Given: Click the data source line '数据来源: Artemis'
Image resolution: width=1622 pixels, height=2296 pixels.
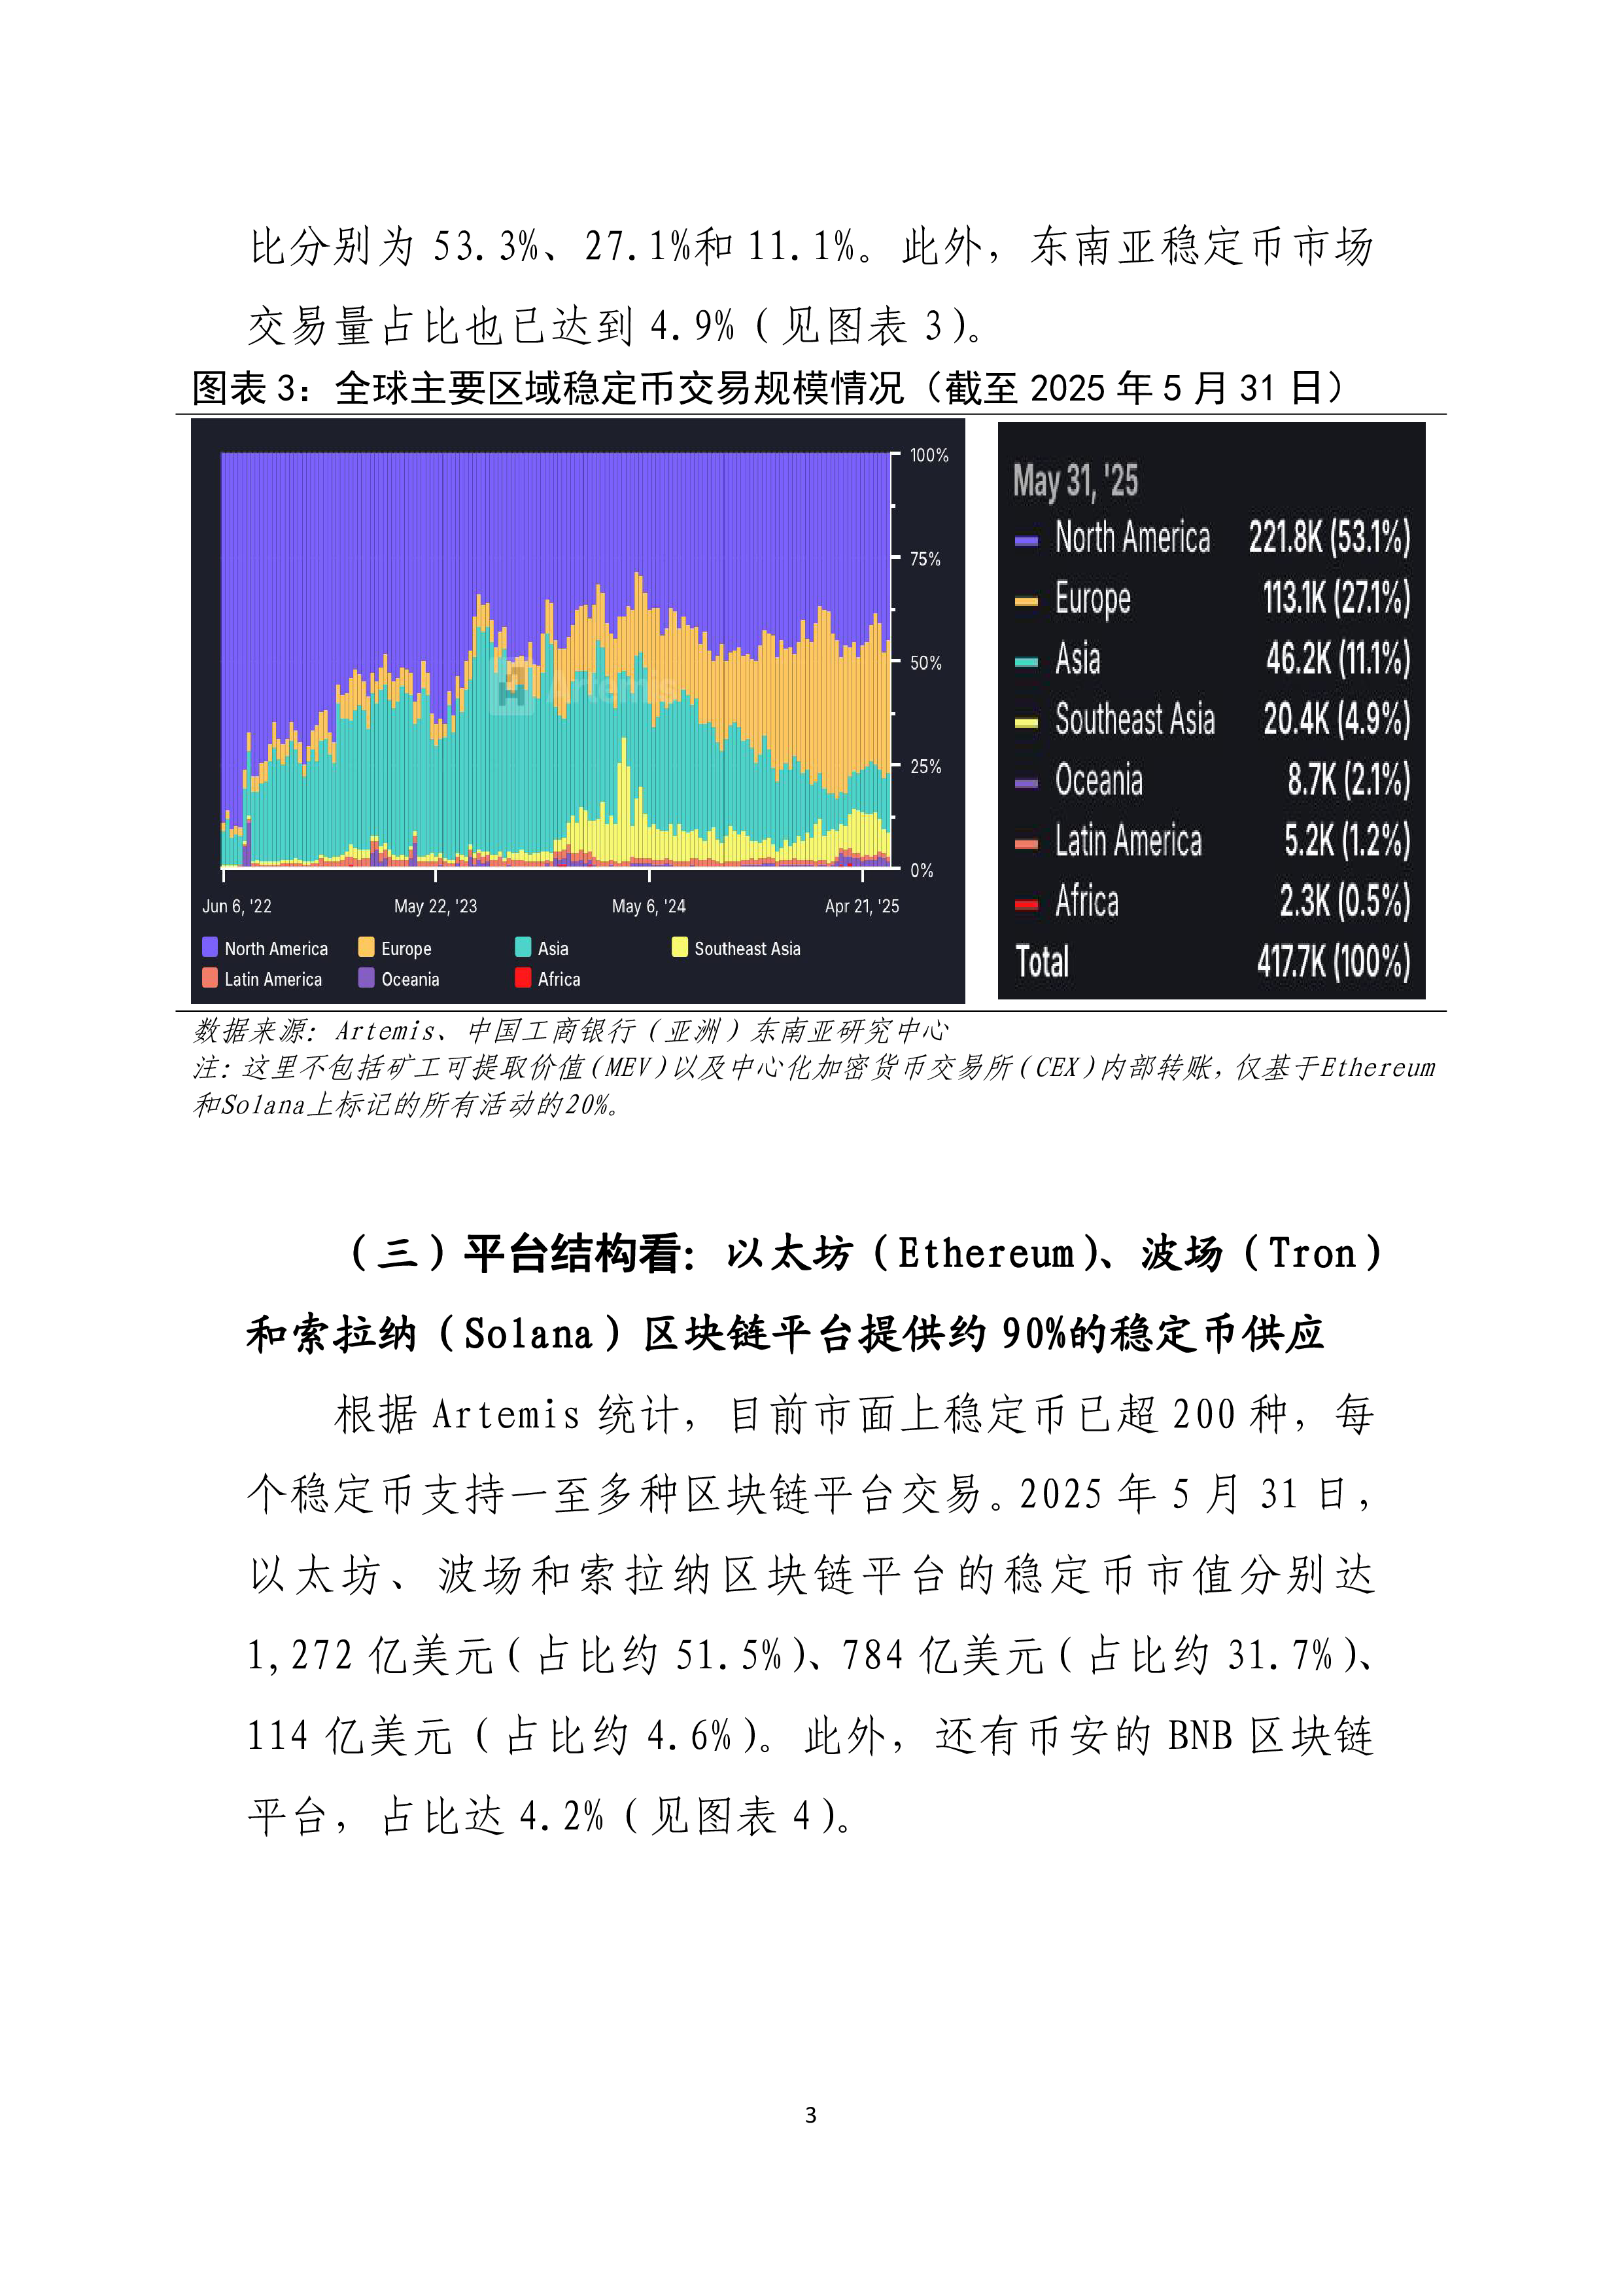Looking at the screenshot, I should coord(571,1030).
